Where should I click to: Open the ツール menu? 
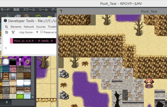click(x=43, y=10)
